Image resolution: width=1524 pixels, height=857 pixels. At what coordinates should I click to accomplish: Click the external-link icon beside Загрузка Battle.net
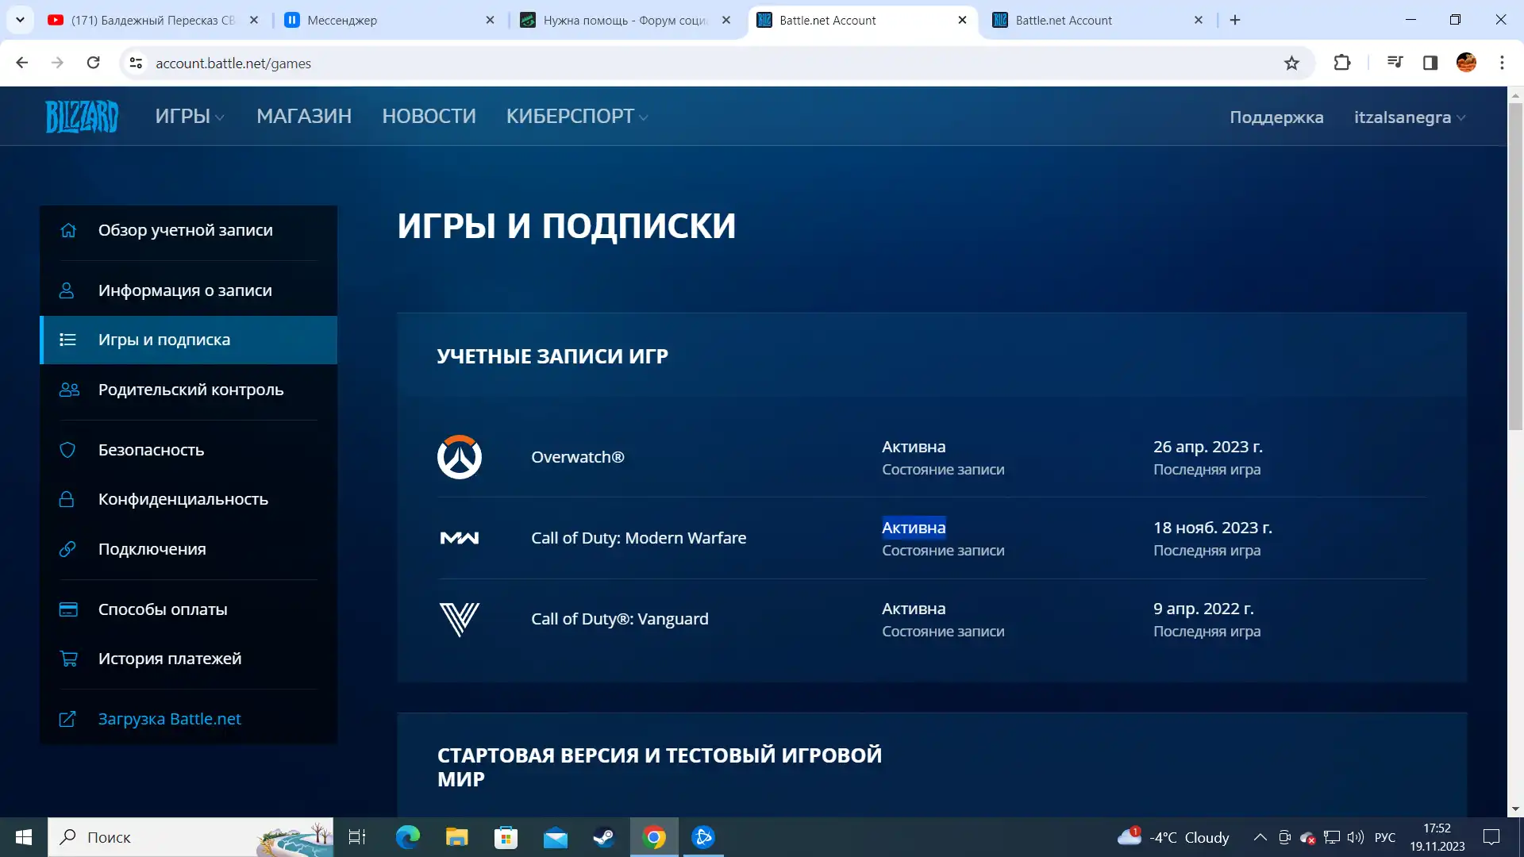click(x=67, y=719)
